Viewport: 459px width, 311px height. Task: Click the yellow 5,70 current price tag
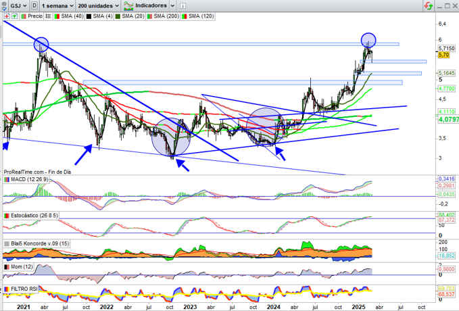[x=443, y=55]
